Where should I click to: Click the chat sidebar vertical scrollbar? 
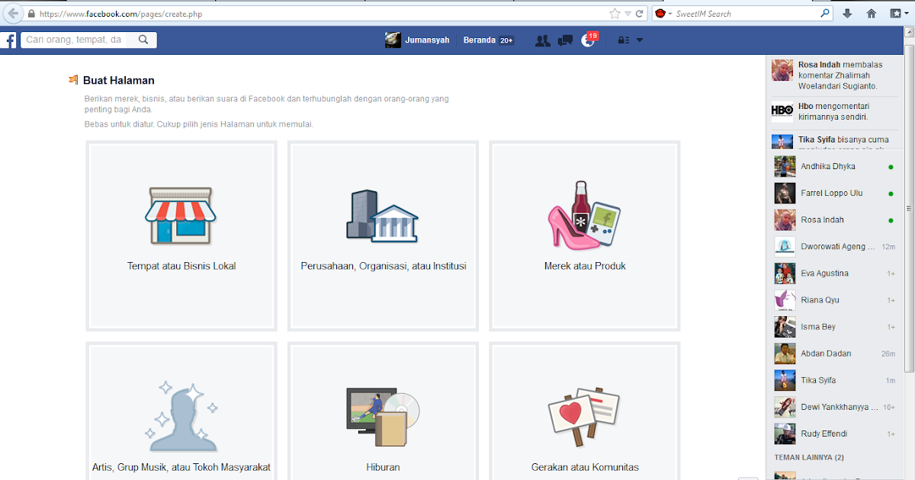click(908, 208)
